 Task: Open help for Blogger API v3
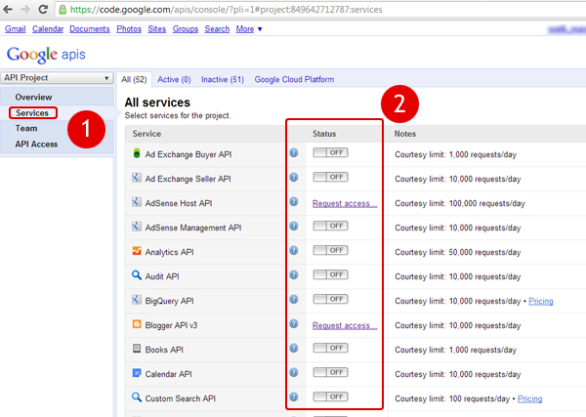coord(294,323)
